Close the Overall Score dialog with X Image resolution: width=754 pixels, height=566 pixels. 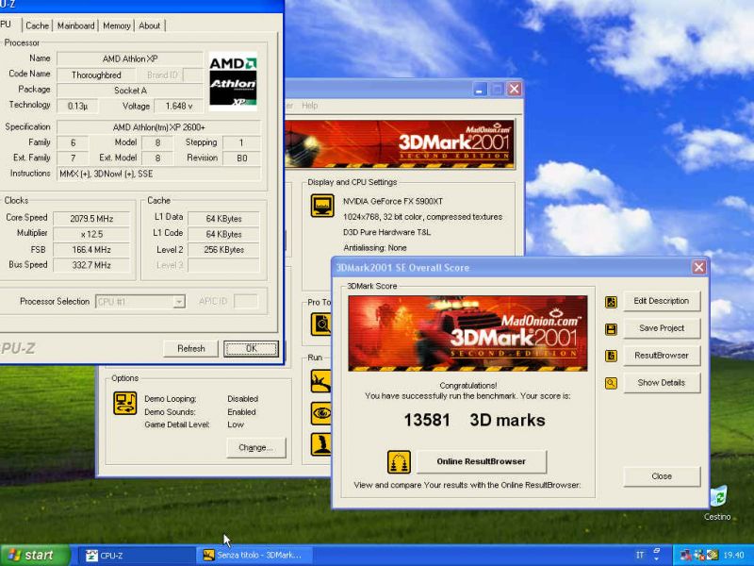(698, 267)
